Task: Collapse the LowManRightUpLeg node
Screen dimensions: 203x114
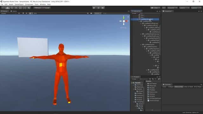Action: [x=141, y=34]
